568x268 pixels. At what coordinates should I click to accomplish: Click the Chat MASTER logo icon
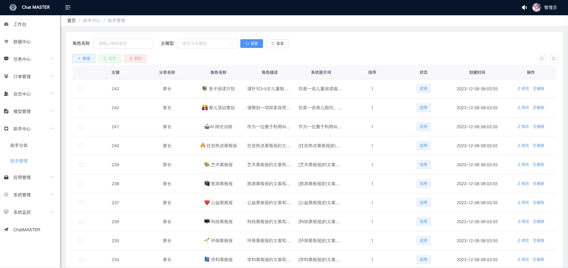pyautogui.click(x=13, y=7)
